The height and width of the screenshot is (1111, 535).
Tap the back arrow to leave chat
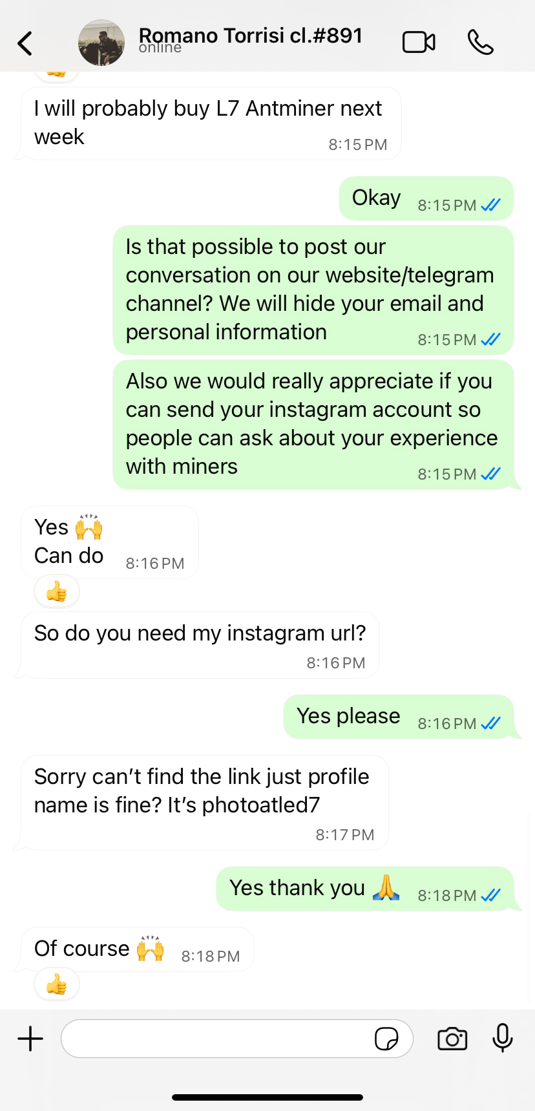pyautogui.click(x=25, y=43)
